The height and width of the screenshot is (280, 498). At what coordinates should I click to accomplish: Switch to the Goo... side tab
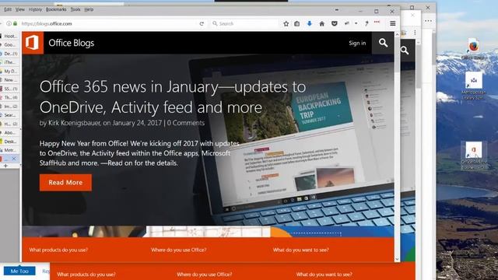(9, 45)
